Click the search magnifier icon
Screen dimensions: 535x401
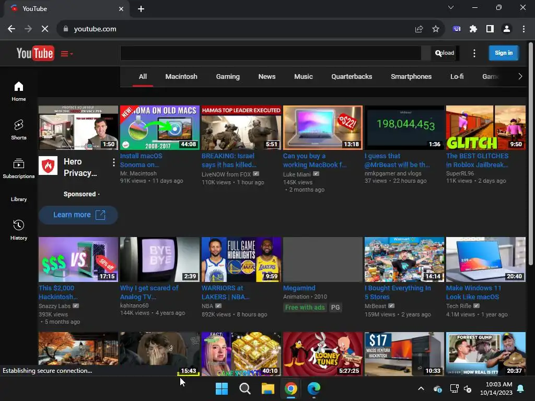[x=438, y=53]
